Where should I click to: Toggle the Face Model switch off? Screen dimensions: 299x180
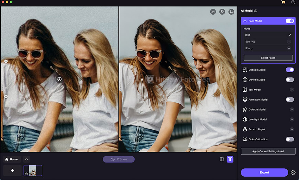click(290, 21)
